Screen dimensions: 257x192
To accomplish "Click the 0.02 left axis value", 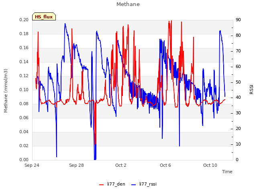I will point(24,146).
